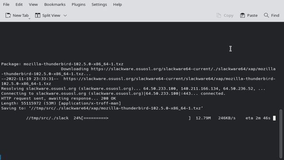284x160 pixels.
Task: Click the Split View label
Action: tap(51, 16)
